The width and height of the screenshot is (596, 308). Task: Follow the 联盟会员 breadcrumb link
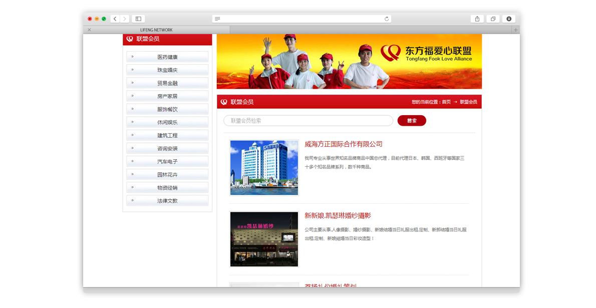(468, 102)
